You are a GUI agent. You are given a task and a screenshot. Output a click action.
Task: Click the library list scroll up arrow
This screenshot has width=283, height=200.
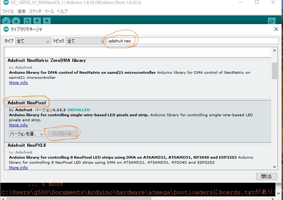(x=274, y=50)
